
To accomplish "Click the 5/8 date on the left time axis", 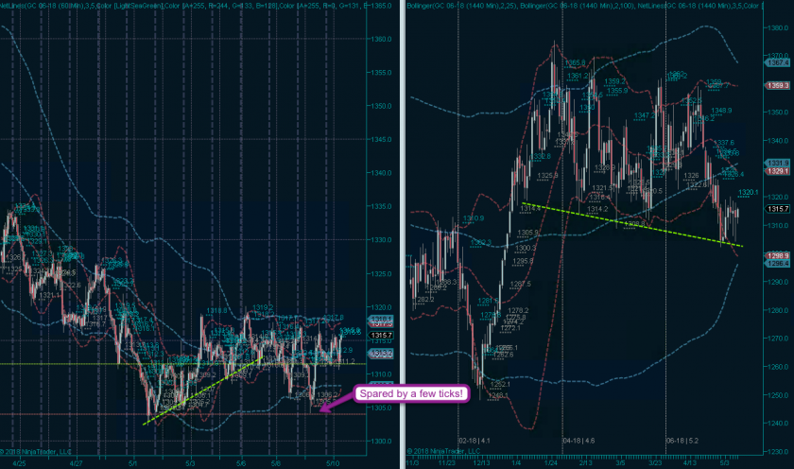I will pos(276,463).
